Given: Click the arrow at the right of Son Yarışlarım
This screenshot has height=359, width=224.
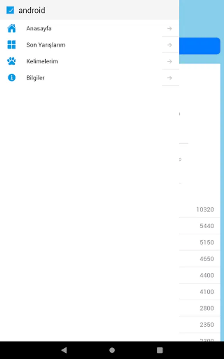Looking at the screenshot, I should click(169, 45).
